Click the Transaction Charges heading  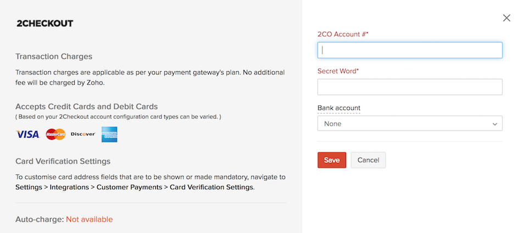54,56
